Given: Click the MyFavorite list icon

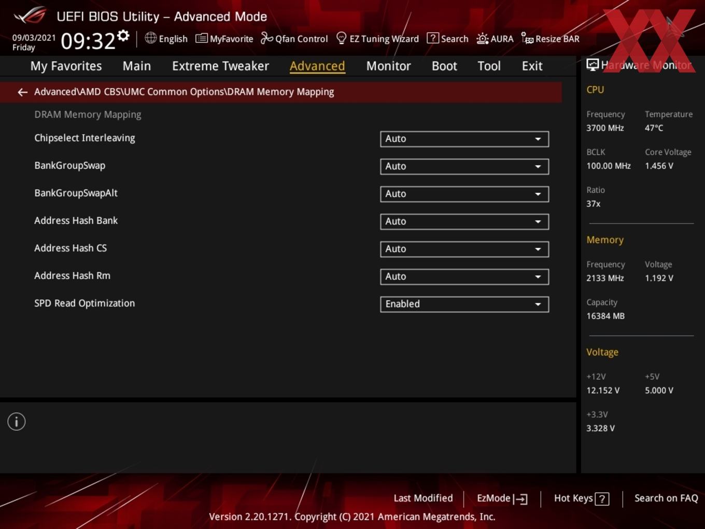Looking at the screenshot, I should pyautogui.click(x=201, y=38).
